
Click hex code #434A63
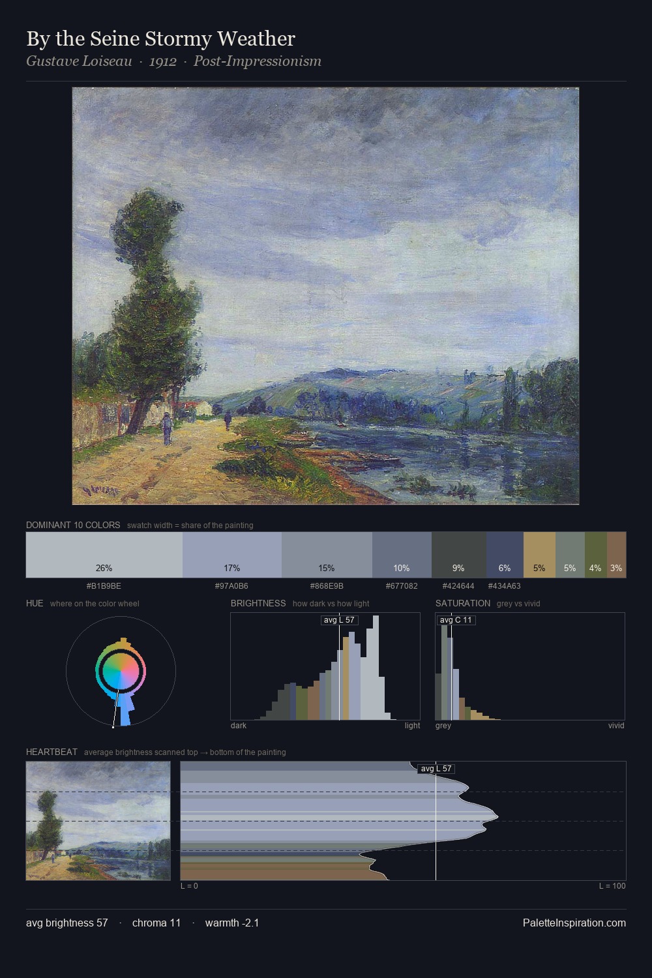(504, 586)
